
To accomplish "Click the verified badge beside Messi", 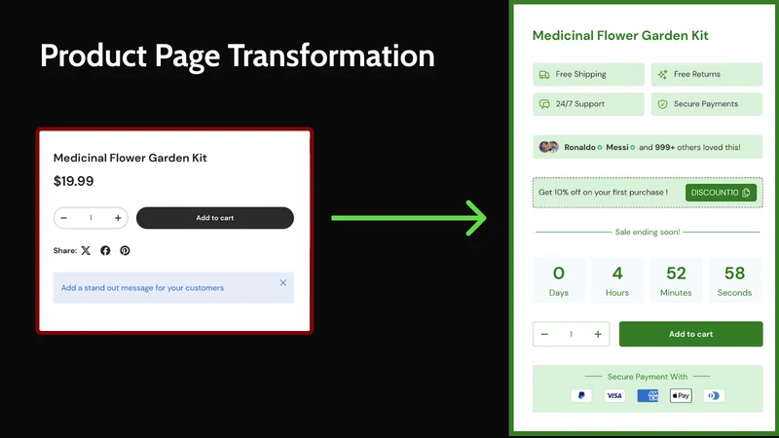I will coord(632,148).
